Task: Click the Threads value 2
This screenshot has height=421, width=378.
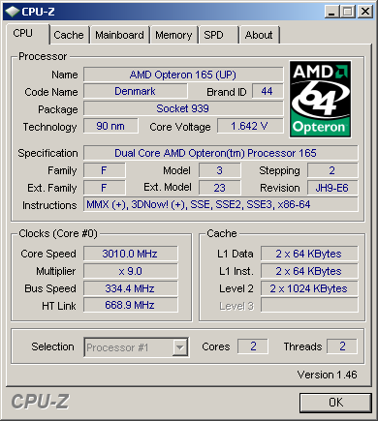Action: 342,346
